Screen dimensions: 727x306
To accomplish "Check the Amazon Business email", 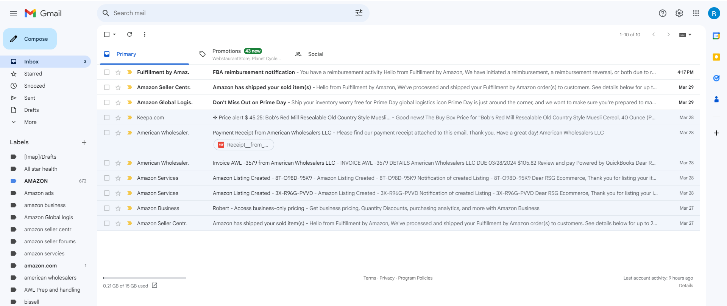I will coord(107,208).
